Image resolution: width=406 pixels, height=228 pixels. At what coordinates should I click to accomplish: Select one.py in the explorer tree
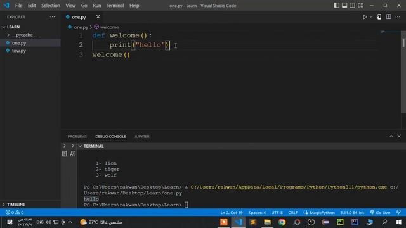point(19,43)
